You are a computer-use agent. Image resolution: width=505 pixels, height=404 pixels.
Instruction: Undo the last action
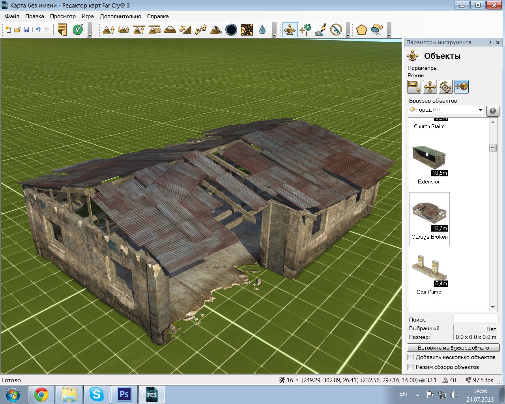click(x=38, y=30)
